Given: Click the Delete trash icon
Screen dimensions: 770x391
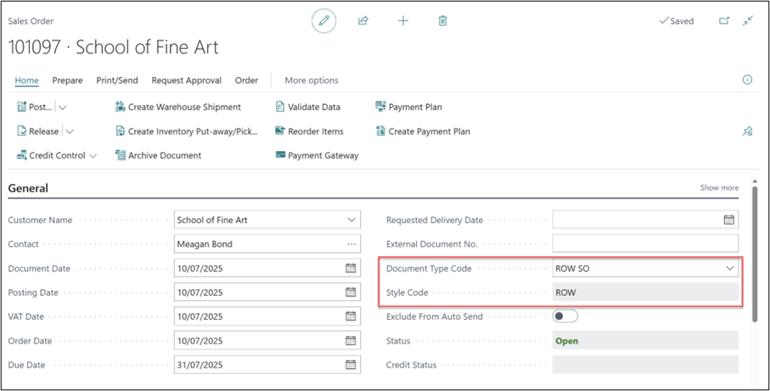Looking at the screenshot, I should click(x=443, y=21).
